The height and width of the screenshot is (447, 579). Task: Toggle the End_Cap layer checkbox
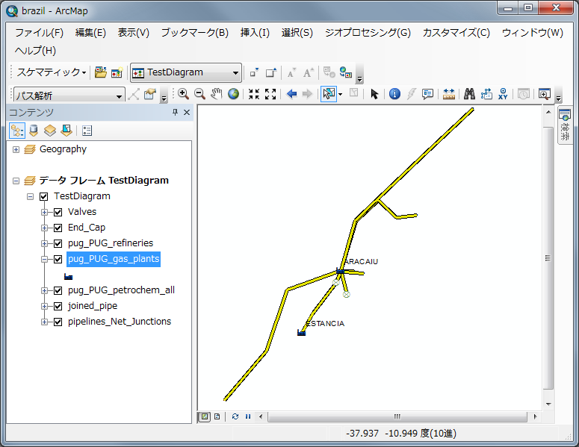[x=58, y=228]
